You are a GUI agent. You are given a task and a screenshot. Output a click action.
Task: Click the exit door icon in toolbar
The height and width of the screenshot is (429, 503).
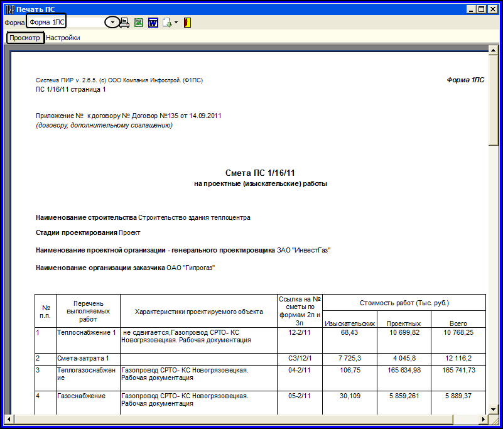click(x=188, y=23)
